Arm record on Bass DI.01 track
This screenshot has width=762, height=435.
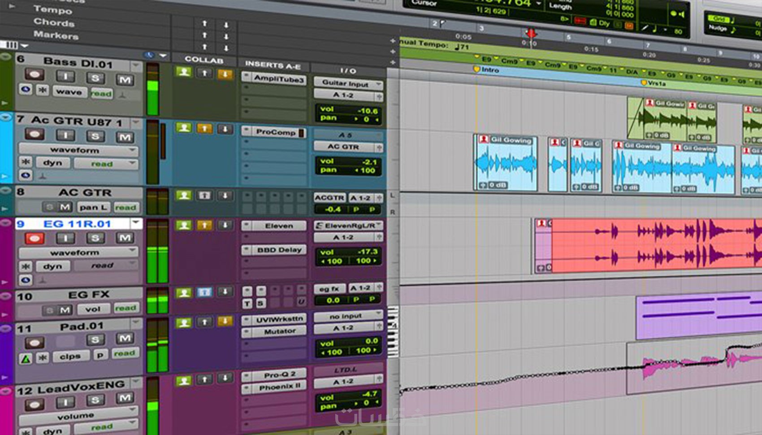35,74
